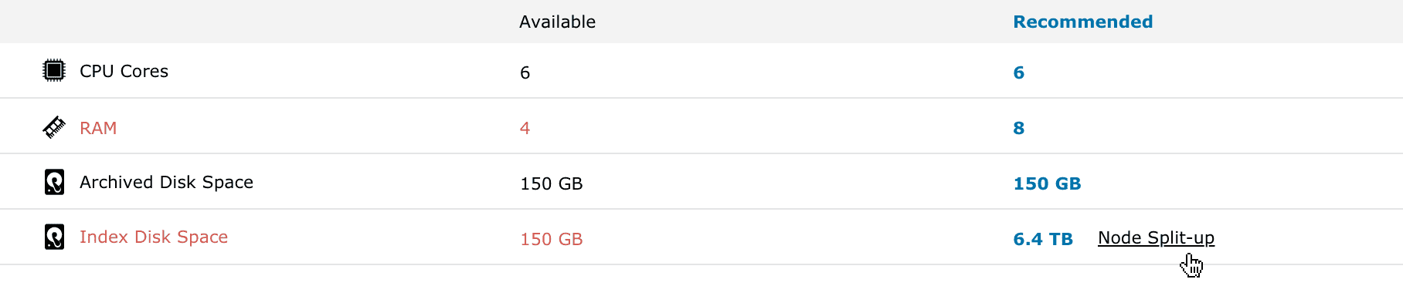The image size is (1403, 286).
Task: Click the Archived Disk Space drive icon
Action: pos(54,182)
